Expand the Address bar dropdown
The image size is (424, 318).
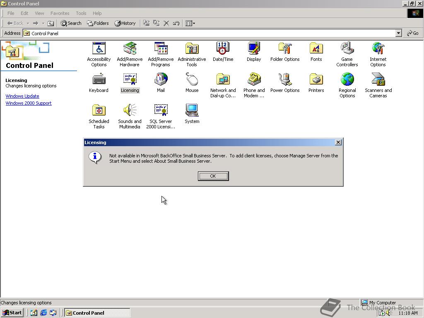[x=398, y=33]
